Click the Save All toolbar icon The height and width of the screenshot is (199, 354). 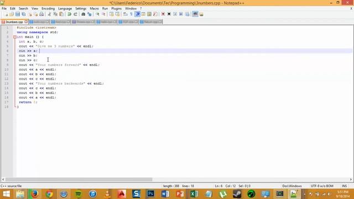[x=23, y=14]
